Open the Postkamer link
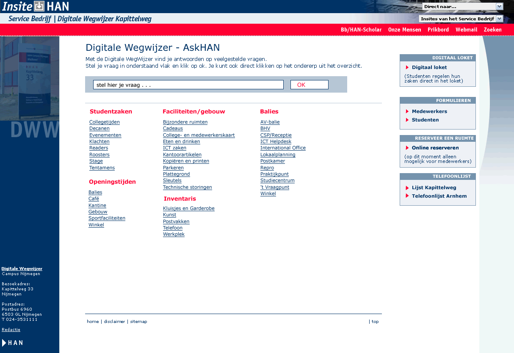This screenshot has width=514, height=353. tap(273, 161)
